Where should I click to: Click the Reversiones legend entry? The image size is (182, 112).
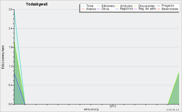click(168, 9)
